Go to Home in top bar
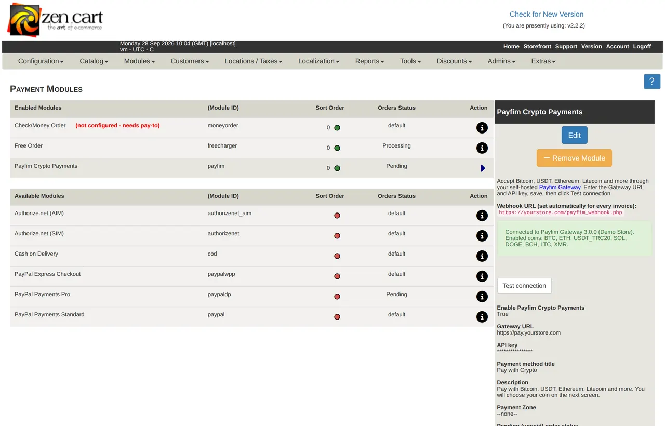 click(x=511, y=47)
